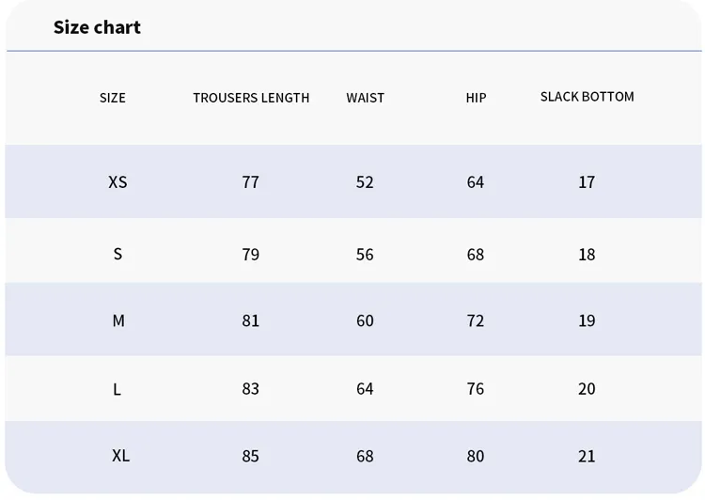Select the SIZE column header

[113, 98]
